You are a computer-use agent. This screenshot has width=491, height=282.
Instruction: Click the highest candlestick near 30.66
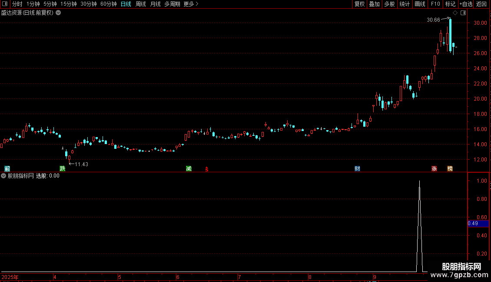pos(450,35)
